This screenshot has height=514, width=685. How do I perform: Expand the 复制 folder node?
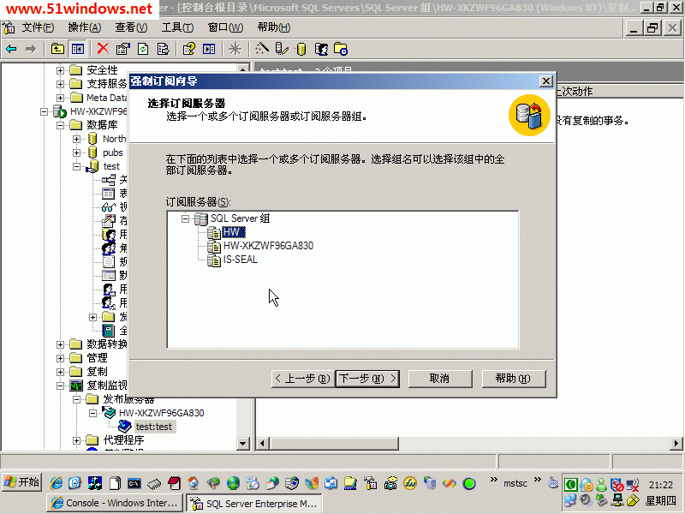60,372
